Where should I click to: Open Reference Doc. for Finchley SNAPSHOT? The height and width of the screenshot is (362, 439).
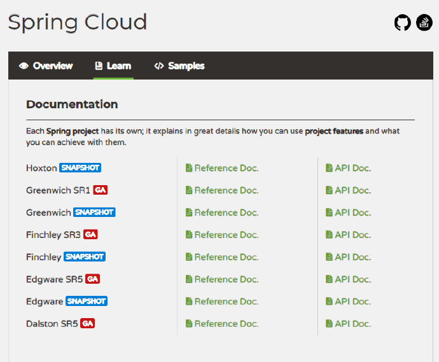[222, 257]
